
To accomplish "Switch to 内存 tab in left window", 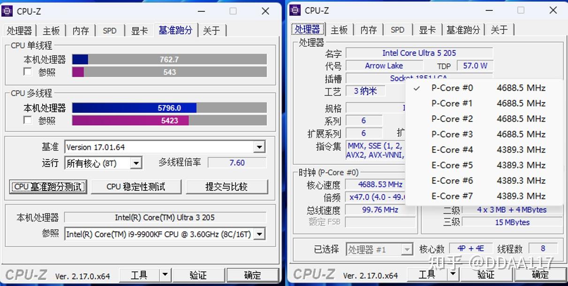I will pyautogui.click(x=81, y=30).
